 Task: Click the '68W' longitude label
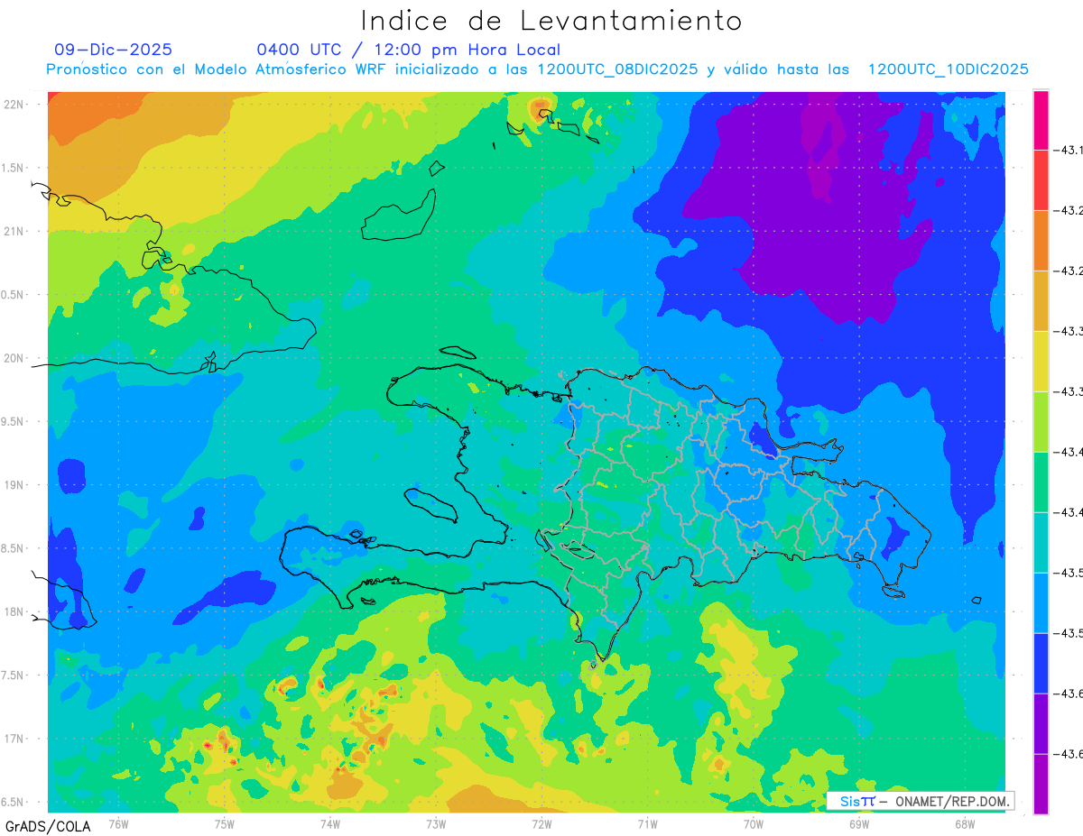[964, 823]
